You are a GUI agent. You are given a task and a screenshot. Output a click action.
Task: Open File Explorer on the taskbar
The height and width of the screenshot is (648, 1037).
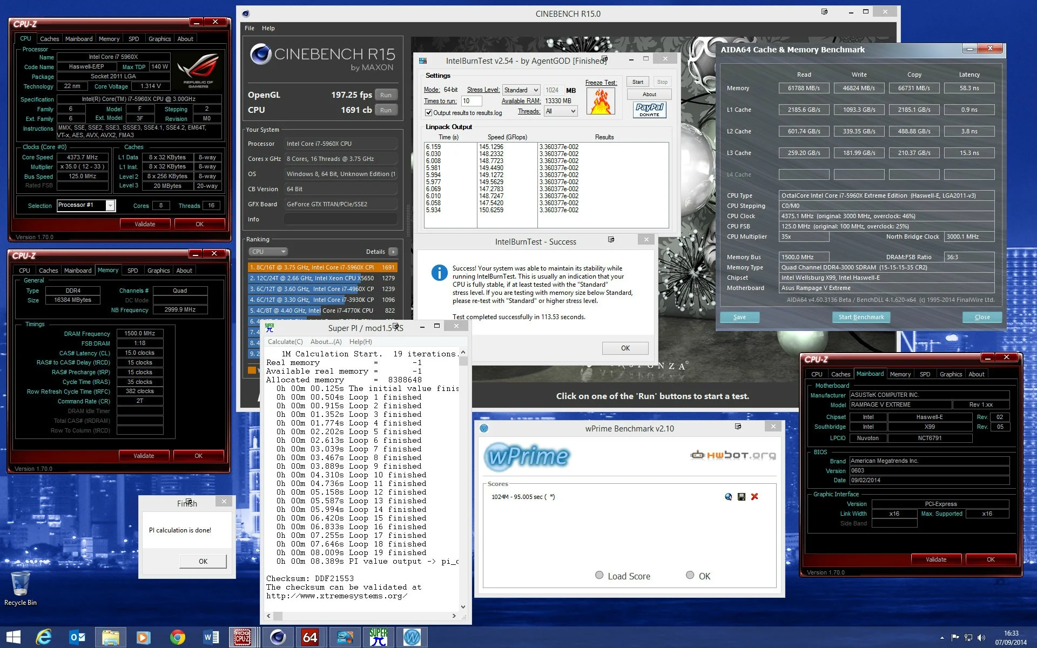(x=111, y=637)
